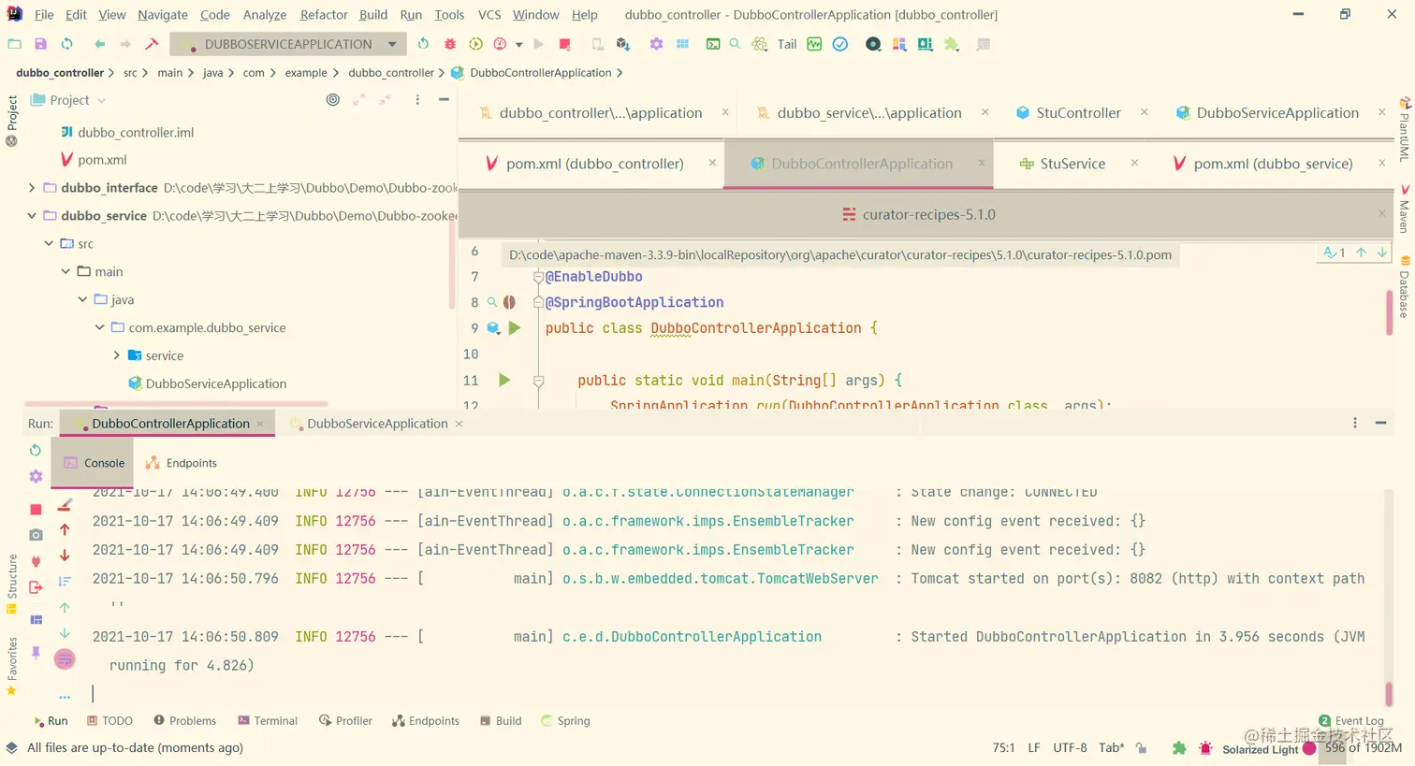The width and height of the screenshot is (1415, 766).
Task: Open Project panel options three-dots menu
Action: tap(417, 99)
